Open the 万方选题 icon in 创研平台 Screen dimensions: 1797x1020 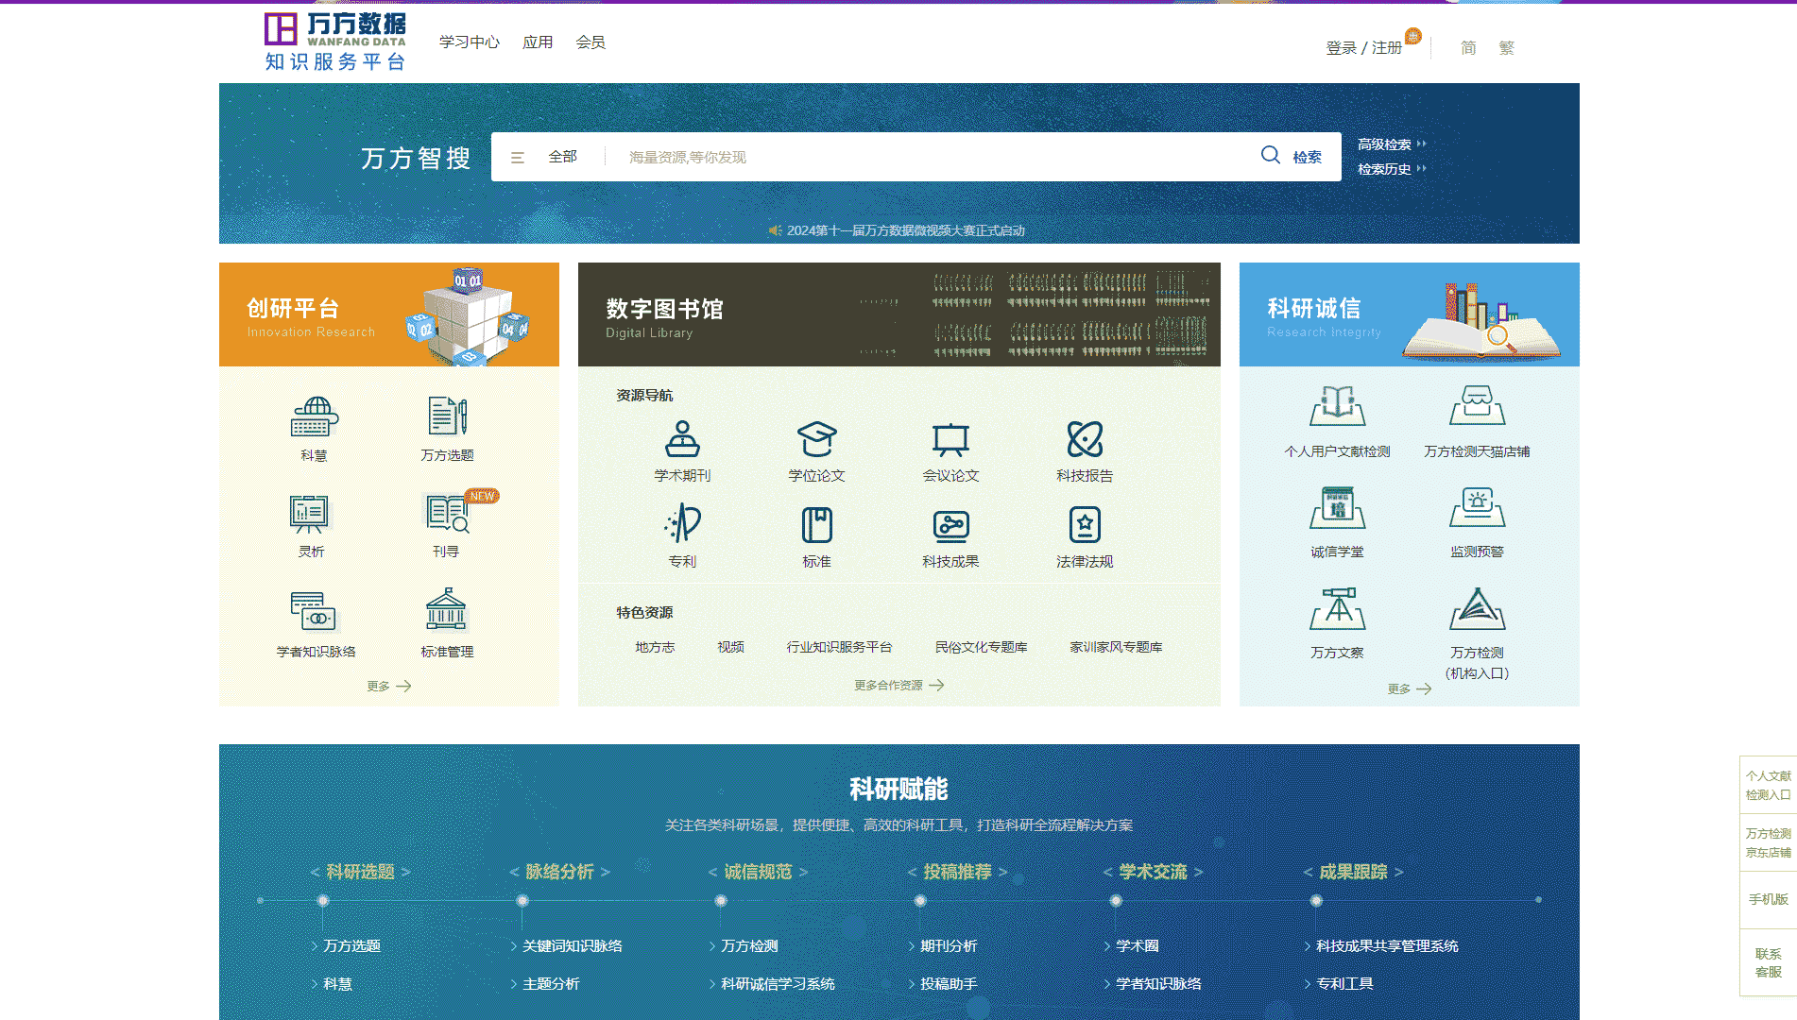448,416
